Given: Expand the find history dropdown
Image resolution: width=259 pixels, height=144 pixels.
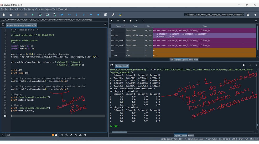Looking at the screenshot, I should pos(59,135).
